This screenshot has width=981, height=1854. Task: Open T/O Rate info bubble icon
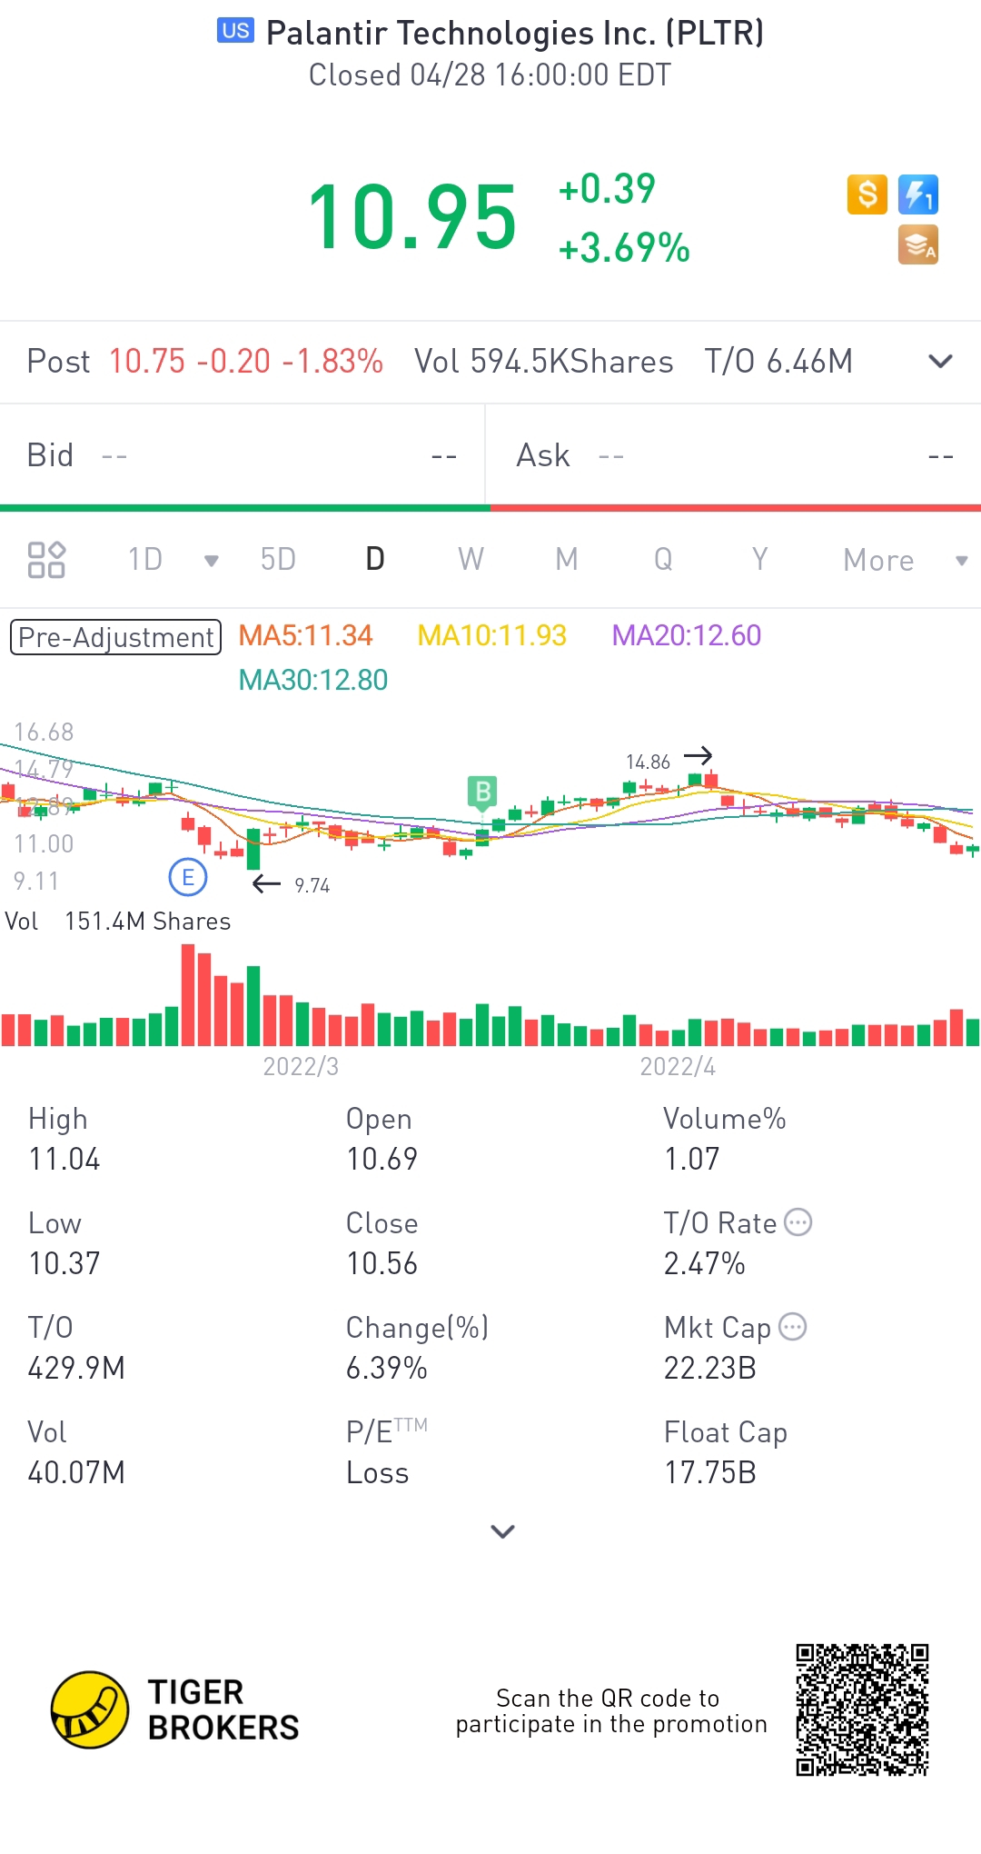click(798, 1222)
